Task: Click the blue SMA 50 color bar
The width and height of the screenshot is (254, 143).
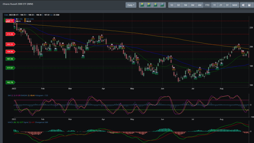Action: tap(15, 20)
